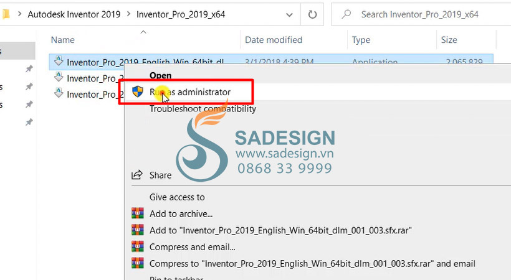Sort files by Date modified column
511x280 pixels.
(x=274, y=40)
